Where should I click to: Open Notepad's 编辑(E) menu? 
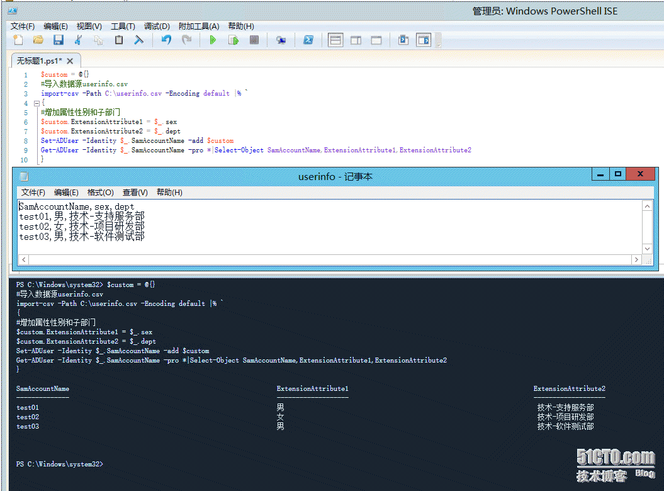pyautogui.click(x=66, y=193)
